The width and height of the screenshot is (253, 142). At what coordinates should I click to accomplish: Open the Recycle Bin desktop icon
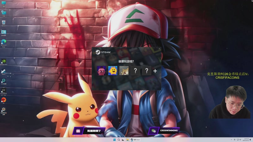click(3, 23)
